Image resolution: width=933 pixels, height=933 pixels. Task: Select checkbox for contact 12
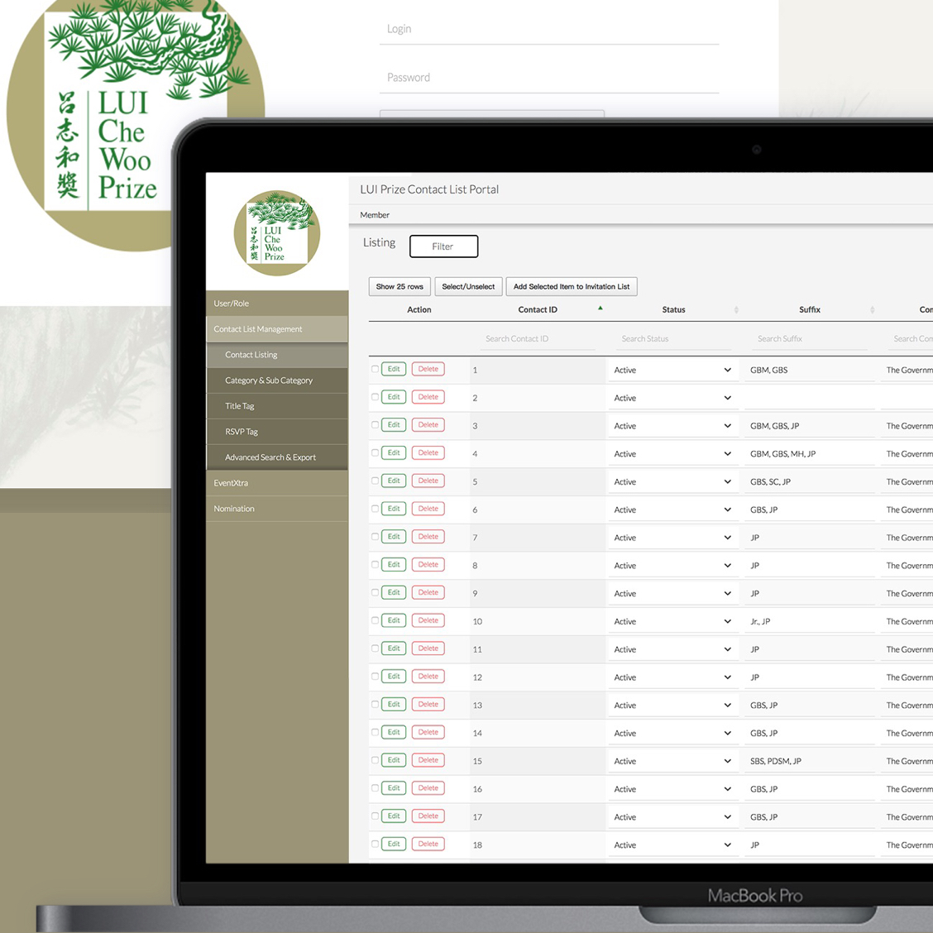point(375,677)
